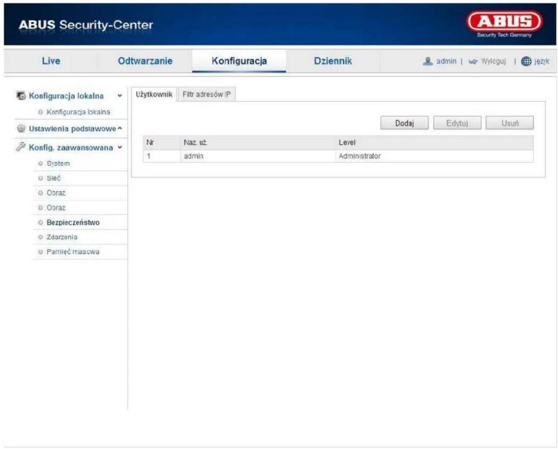Click the Edytuj button
This screenshot has height=449, width=558.
point(457,123)
